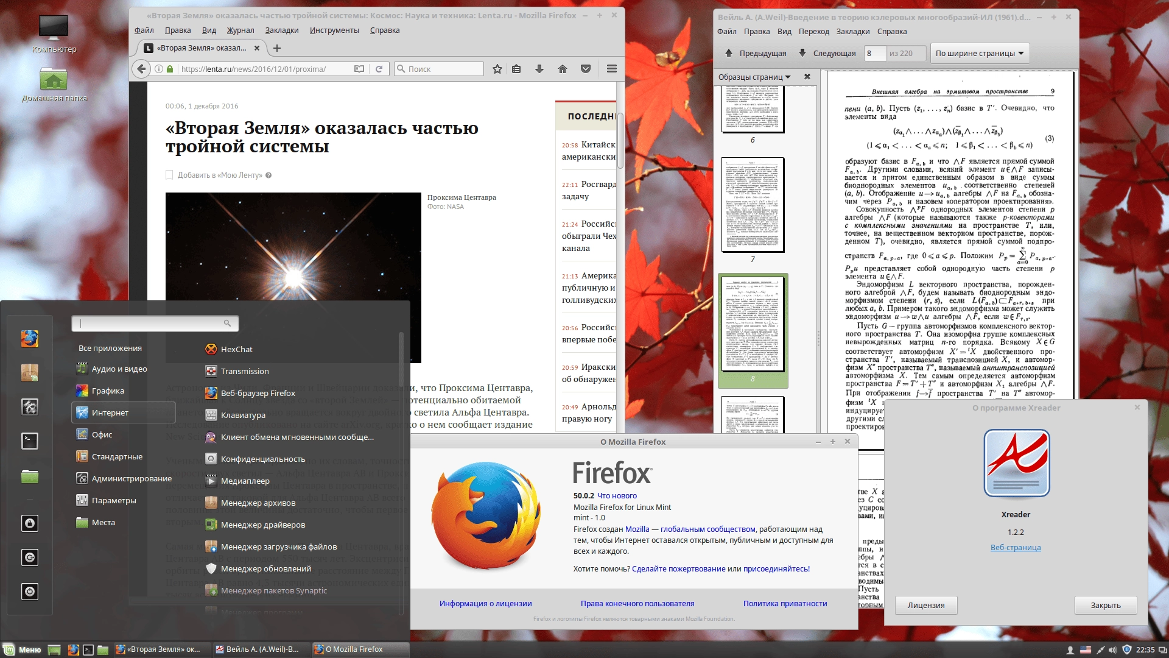
Task: Click the Pocket icon in Firefox toolbar
Action: click(586, 69)
